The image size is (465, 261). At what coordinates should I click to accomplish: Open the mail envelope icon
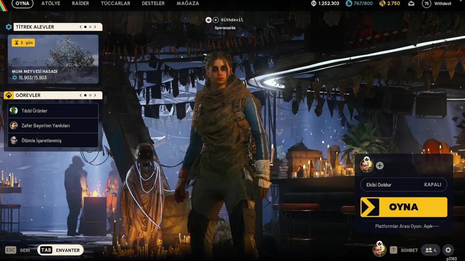tap(411, 4)
